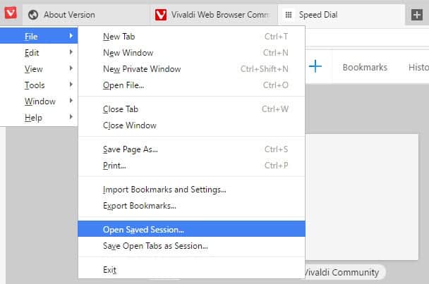Expand the Window submenu

[40, 101]
